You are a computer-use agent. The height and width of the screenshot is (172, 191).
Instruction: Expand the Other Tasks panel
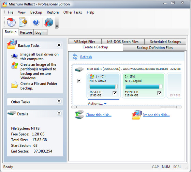(x=59, y=101)
